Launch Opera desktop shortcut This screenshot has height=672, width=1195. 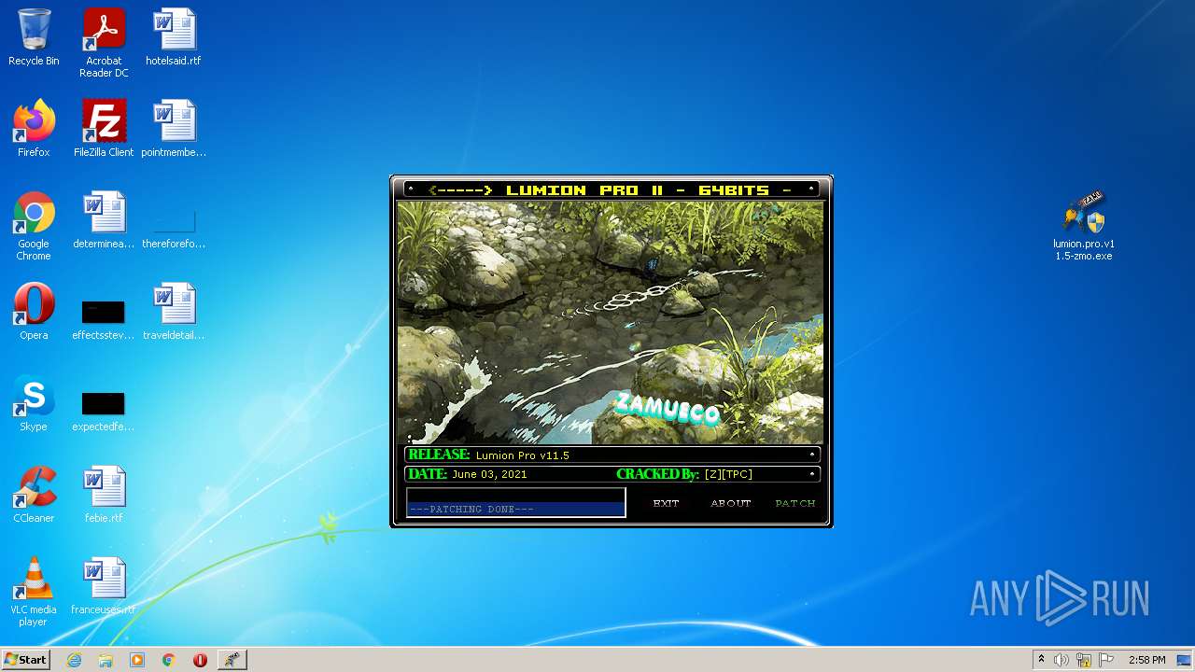click(x=34, y=313)
